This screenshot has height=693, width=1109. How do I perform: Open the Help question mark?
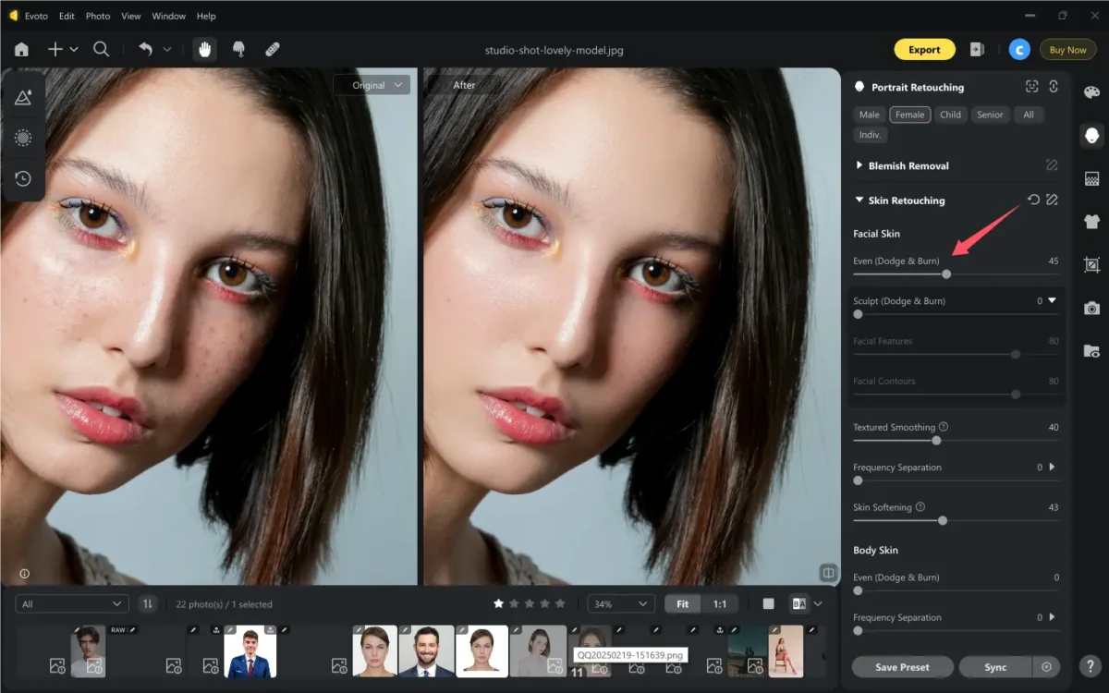[x=1091, y=665]
